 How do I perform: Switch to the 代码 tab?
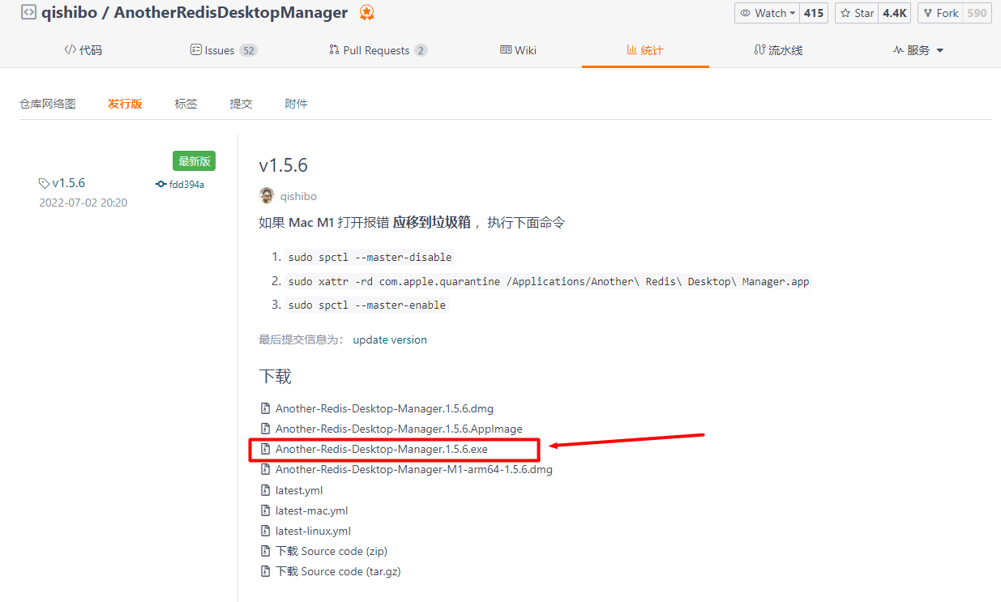[83, 50]
